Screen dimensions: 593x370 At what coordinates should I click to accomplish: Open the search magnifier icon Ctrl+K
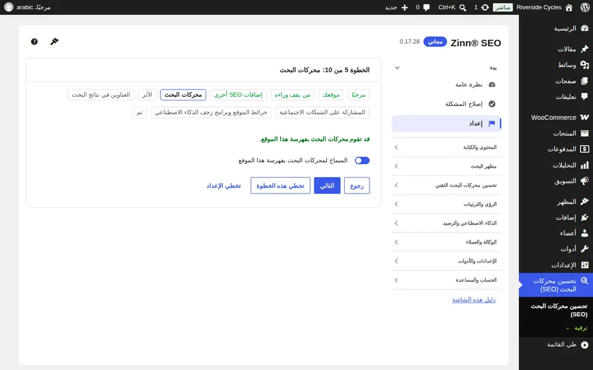tap(463, 7)
